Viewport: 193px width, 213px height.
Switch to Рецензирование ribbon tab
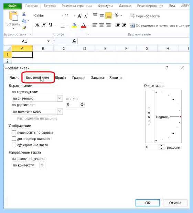(150, 6)
